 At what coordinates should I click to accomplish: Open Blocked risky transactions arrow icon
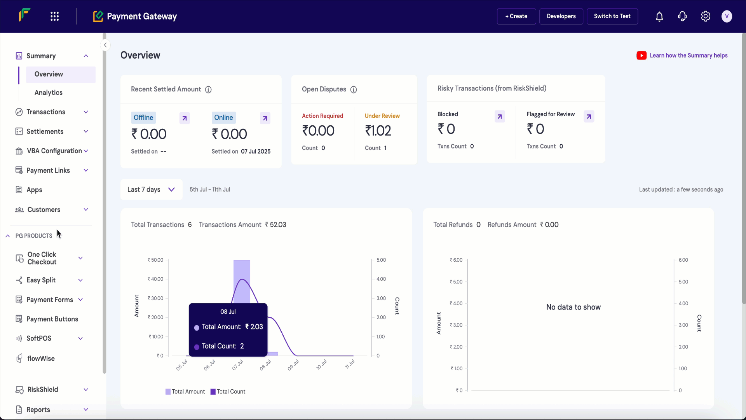[x=500, y=116]
